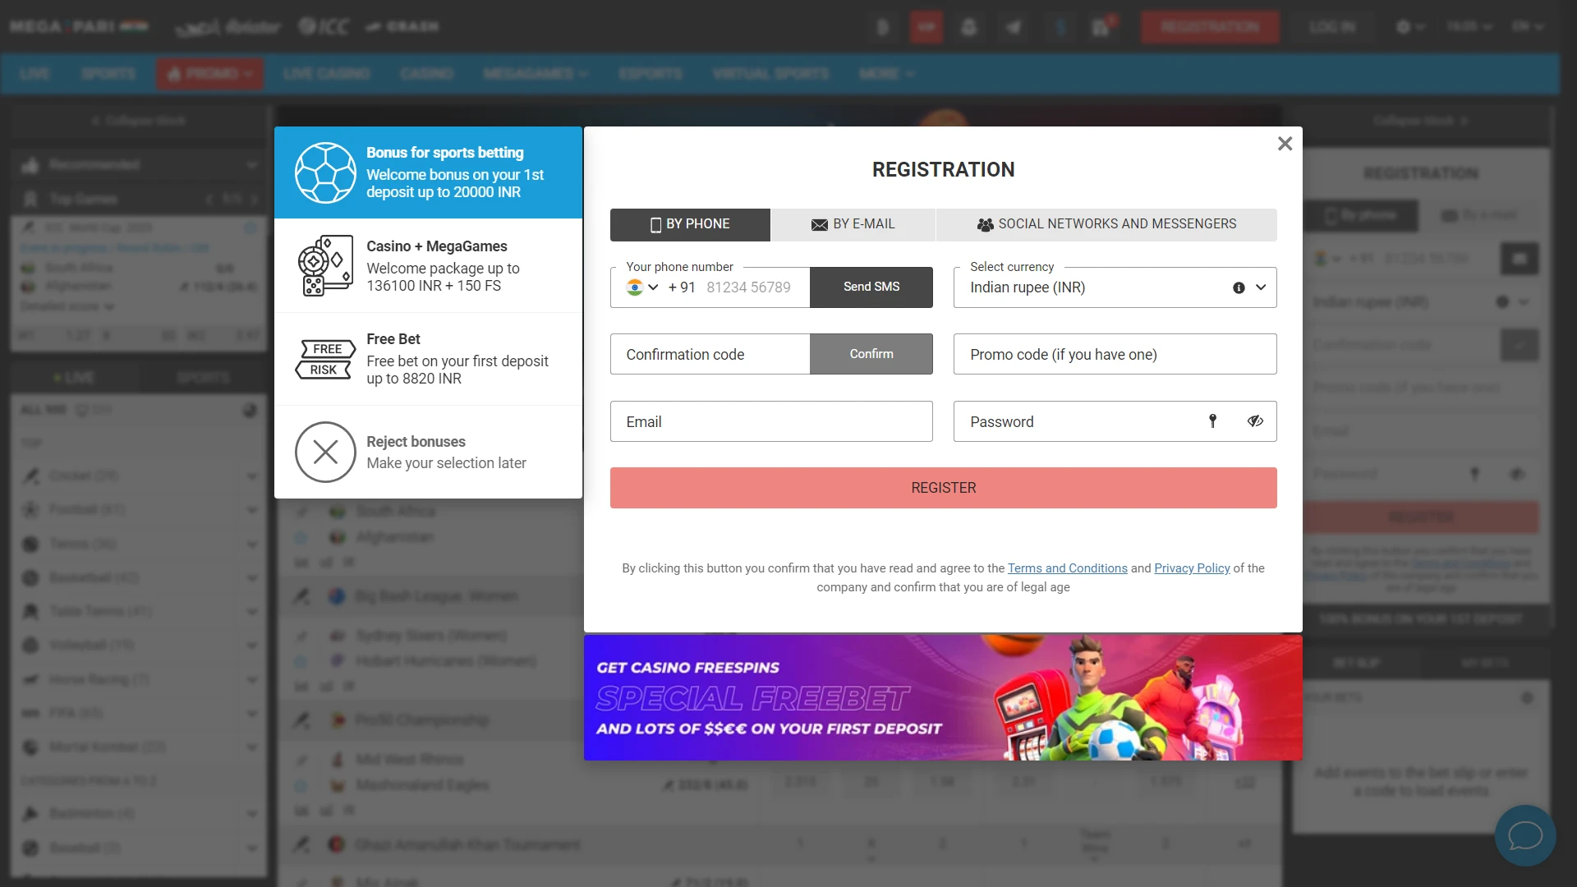This screenshot has height=887, width=1577.
Task: Click the tennis racket sport icon
Action: coord(30,544)
